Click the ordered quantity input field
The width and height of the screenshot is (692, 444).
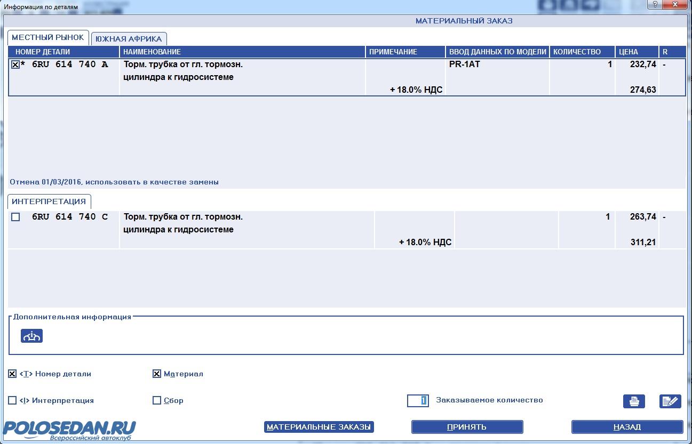(418, 400)
